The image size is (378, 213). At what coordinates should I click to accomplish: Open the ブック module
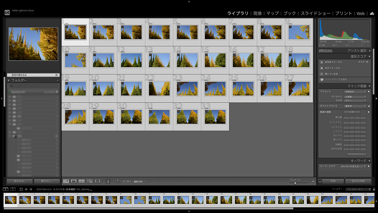click(x=290, y=14)
